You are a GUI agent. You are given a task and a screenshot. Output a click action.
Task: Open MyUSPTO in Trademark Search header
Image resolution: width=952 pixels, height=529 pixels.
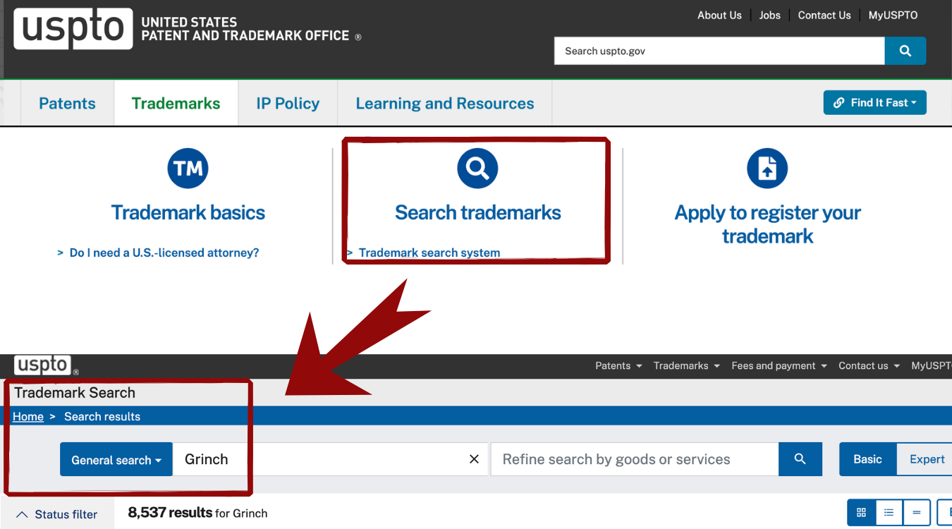(932, 365)
